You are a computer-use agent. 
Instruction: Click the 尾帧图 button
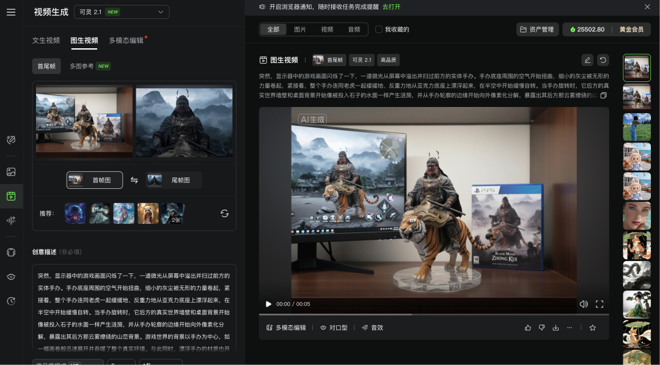point(174,180)
